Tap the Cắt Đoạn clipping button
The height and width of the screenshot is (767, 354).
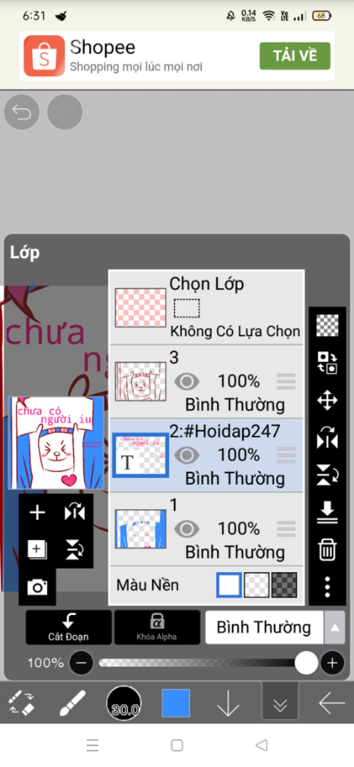[x=68, y=627]
